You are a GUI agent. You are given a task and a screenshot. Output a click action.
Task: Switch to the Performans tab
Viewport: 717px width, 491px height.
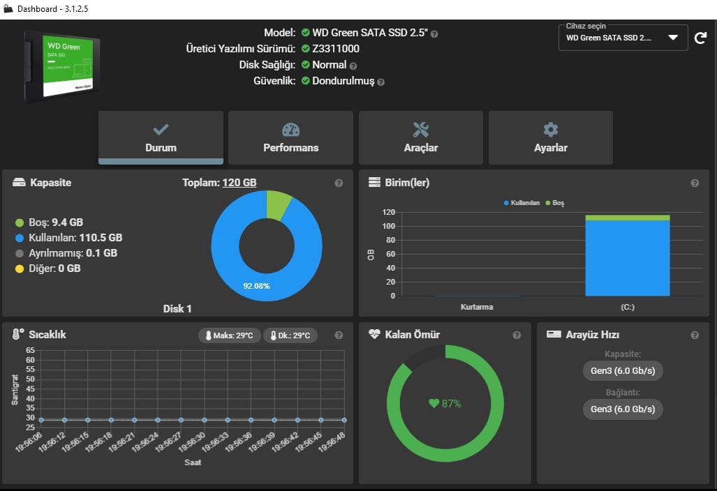coord(291,137)
